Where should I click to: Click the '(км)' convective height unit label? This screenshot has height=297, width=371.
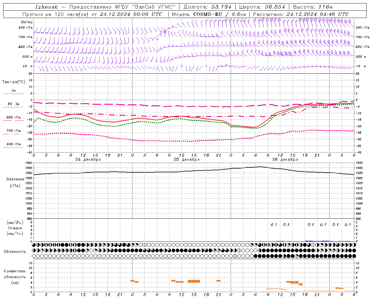click(x=15, y=282)
